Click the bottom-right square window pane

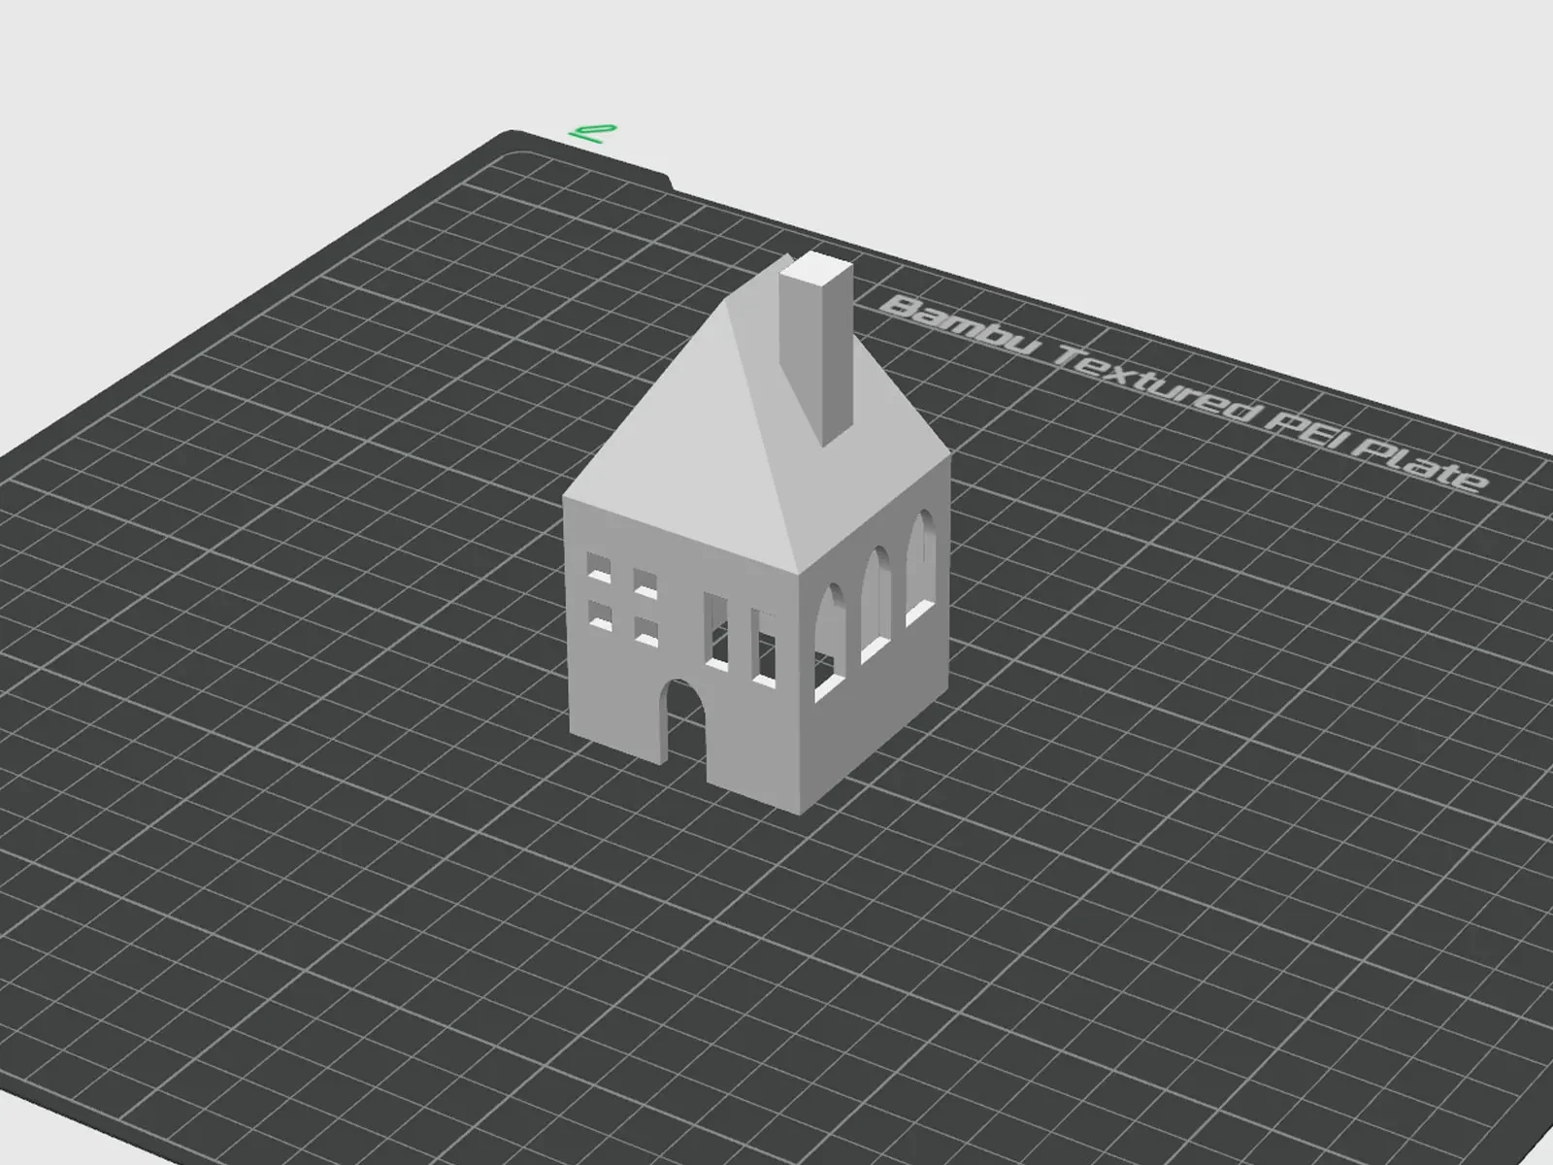click(646, 629)
